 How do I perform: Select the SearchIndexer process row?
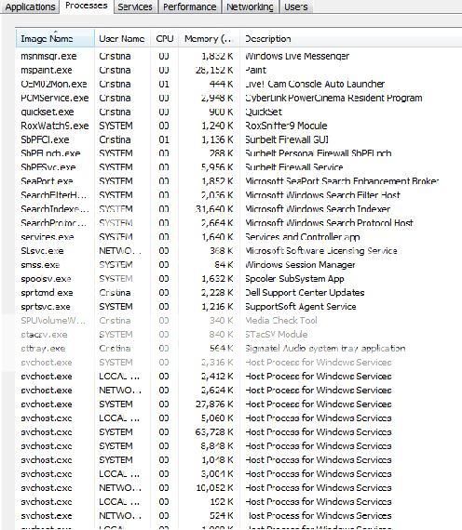(x=238, y=209)
